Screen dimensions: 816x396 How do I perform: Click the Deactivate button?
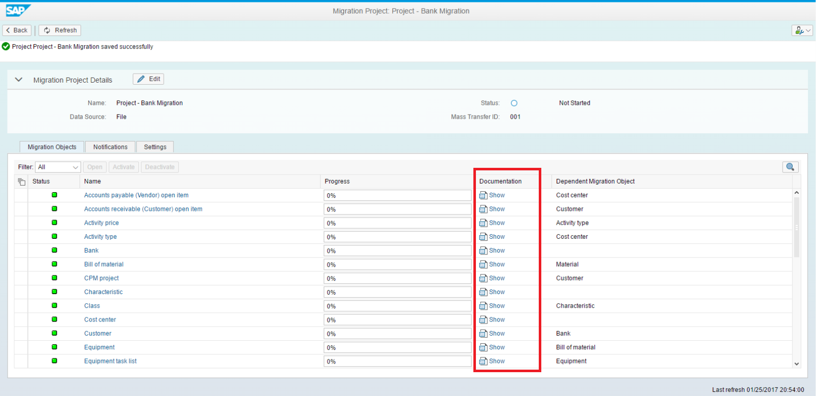160,167
